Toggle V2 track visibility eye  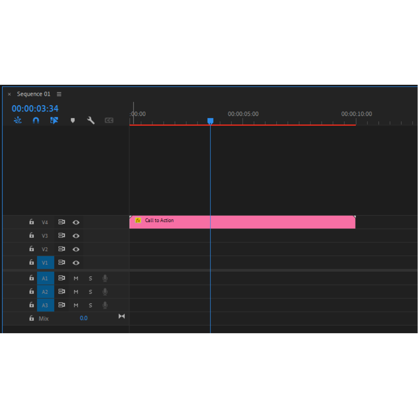(x=76, y=249)
